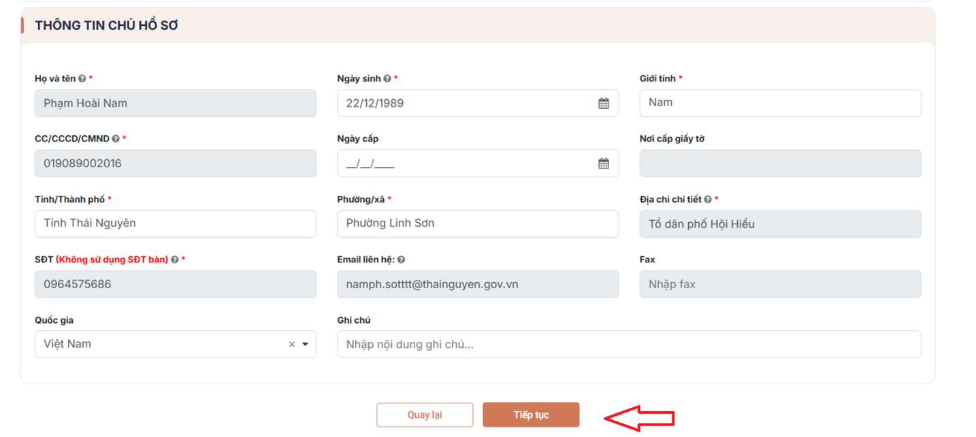The height and width of the screenshot is (437, 976).
Task: Open the Tỉnh/Thành phố selector Tỉnh Thái Nguyên
Action: tap(176, 224)
